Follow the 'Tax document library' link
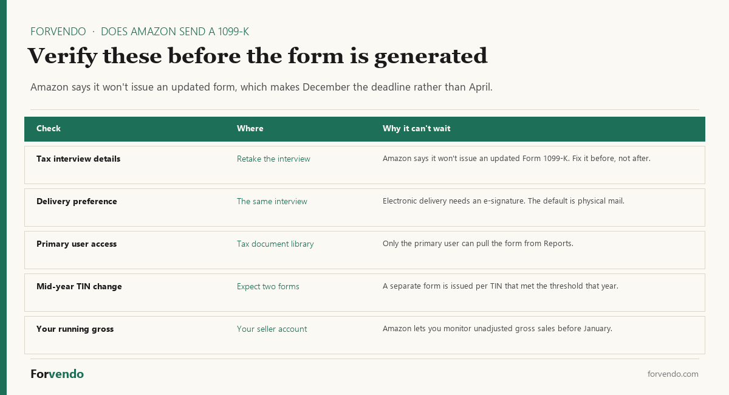 pyautogui.click(x=275, y=244)
